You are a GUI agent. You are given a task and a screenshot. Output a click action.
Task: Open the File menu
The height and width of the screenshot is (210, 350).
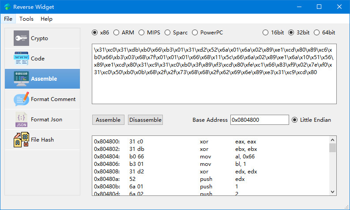pos(8,19)
